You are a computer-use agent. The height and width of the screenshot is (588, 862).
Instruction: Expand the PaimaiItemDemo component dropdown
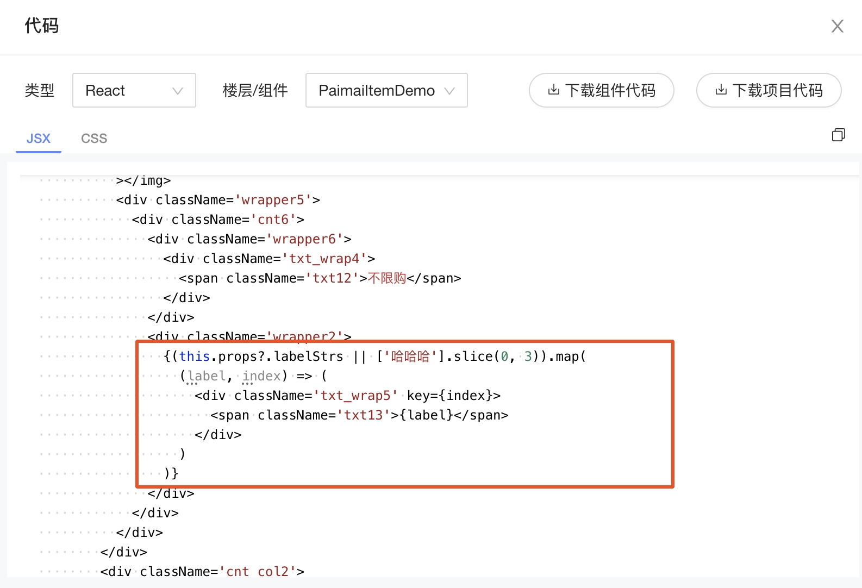point(386,90)
